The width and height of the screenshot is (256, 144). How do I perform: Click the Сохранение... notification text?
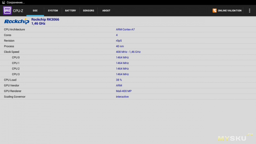(x=16, y=3)
